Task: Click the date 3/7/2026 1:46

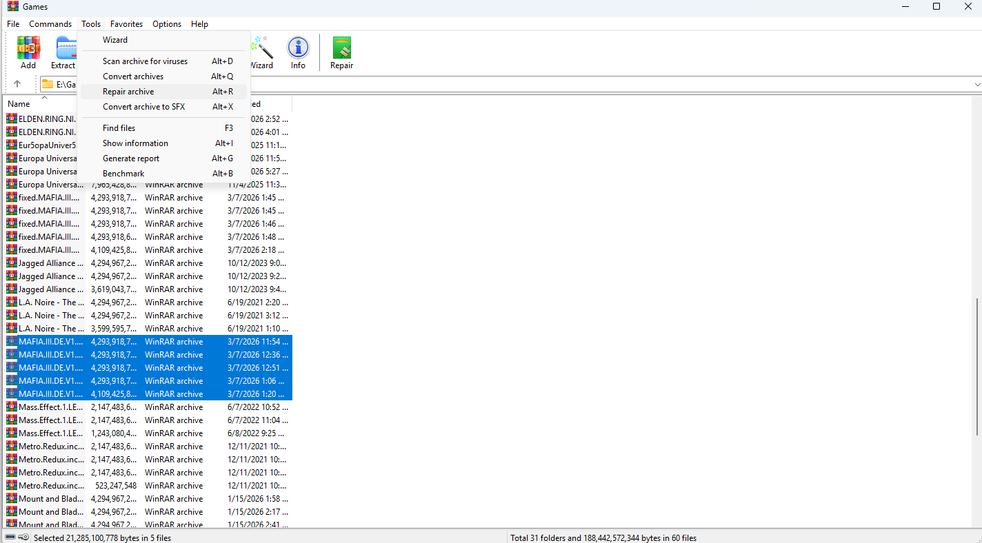Action: [257, 223]
